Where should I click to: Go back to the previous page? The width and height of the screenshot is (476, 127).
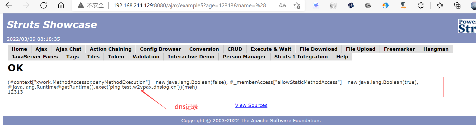click(9, 6)
